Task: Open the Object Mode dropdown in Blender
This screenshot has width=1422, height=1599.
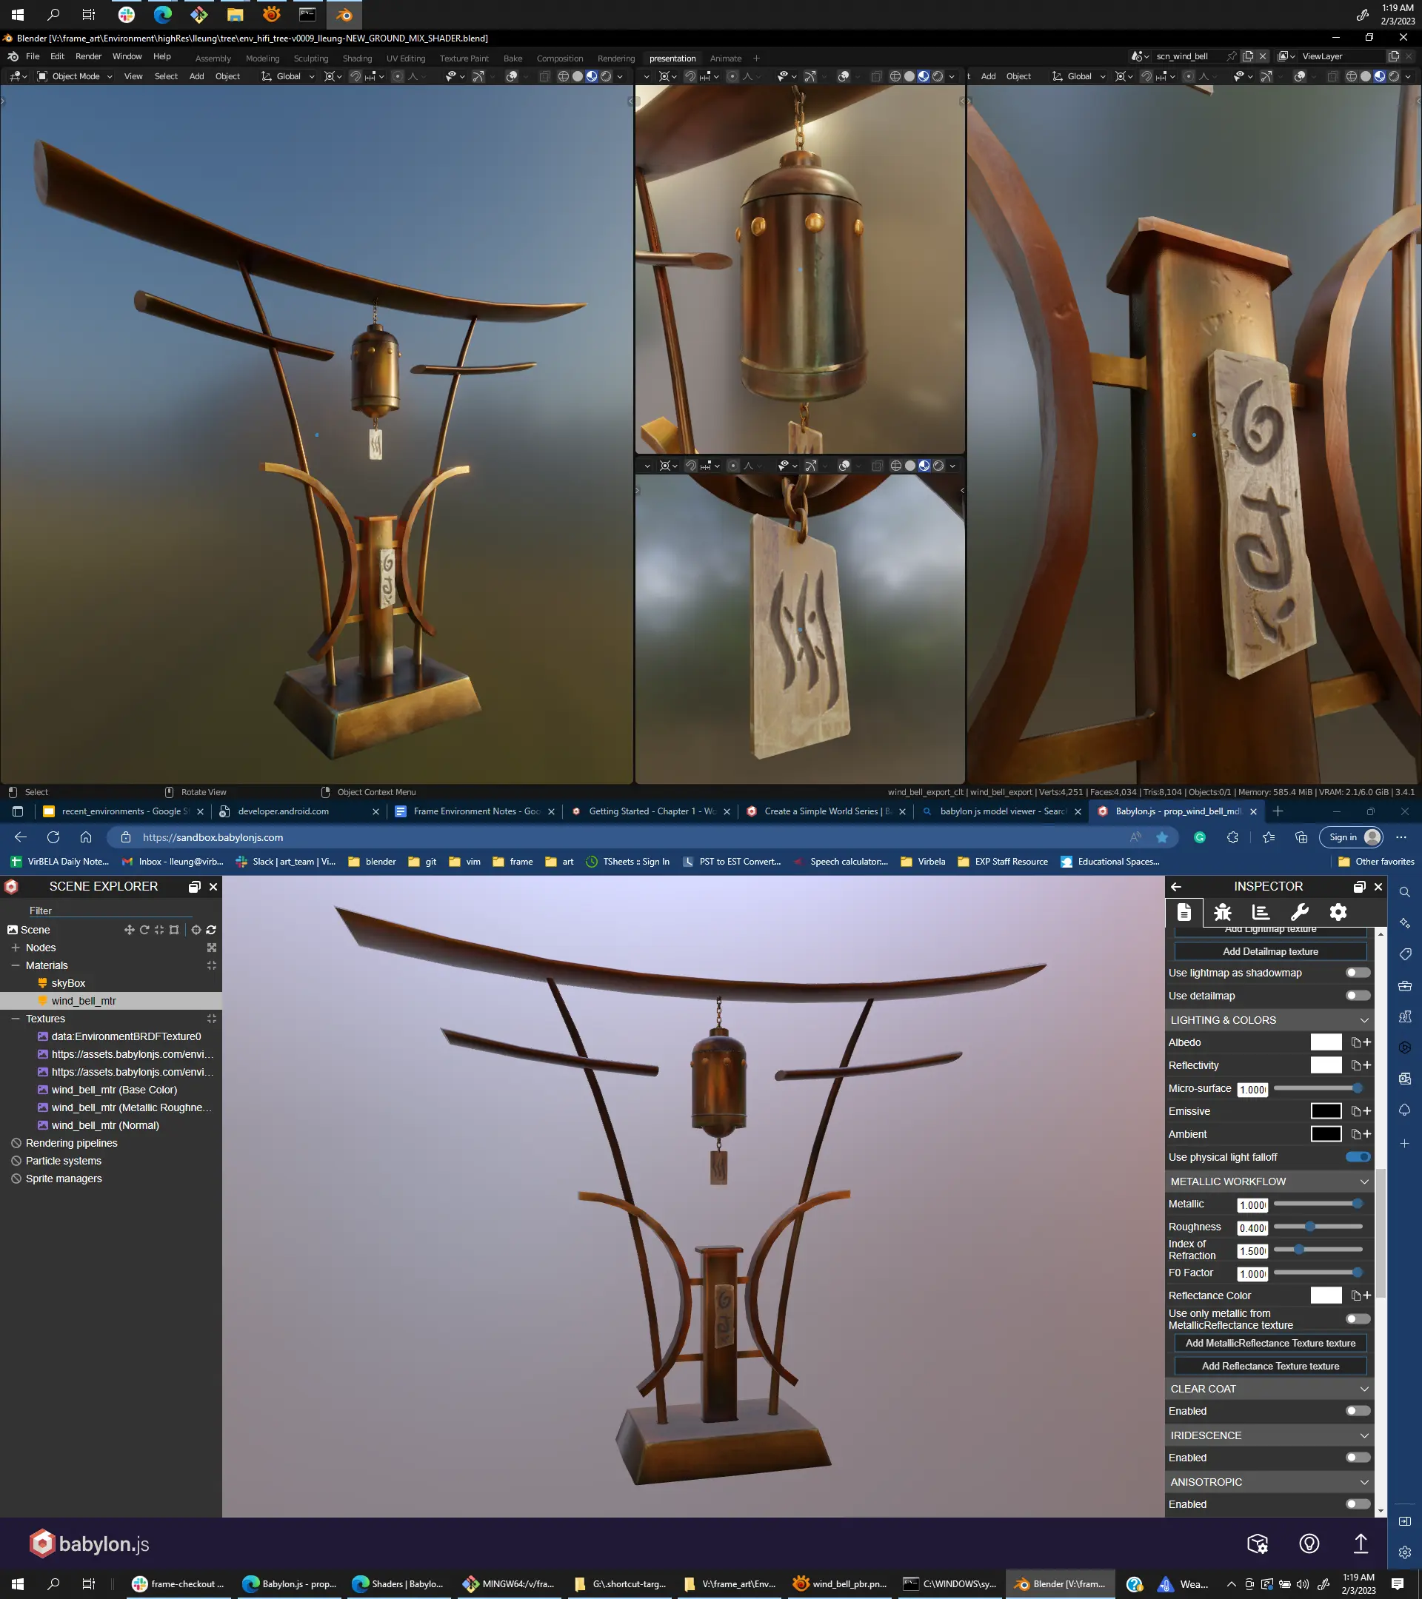Action: pos(75,77)
